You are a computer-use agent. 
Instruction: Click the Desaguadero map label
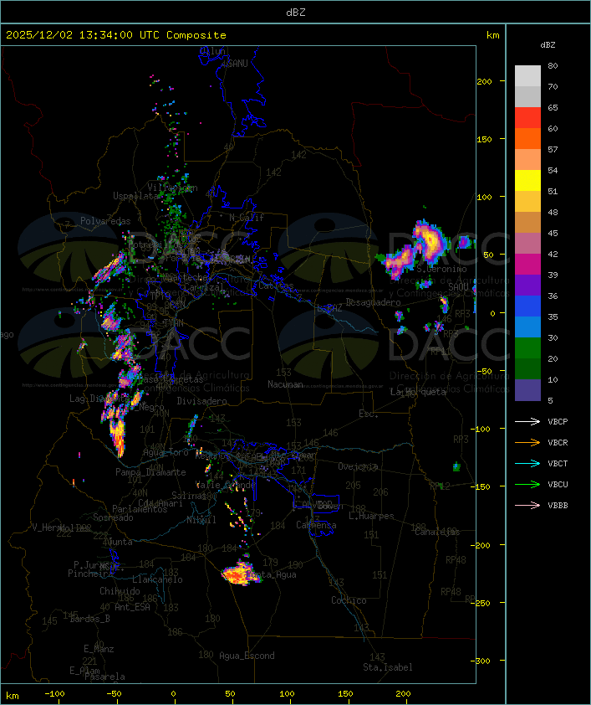click(x=373, y=302)
